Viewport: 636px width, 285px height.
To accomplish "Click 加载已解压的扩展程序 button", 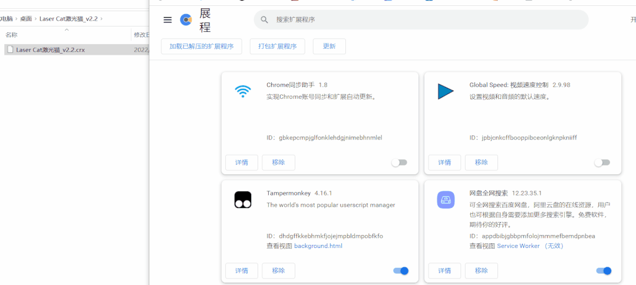I will point(202,46).
